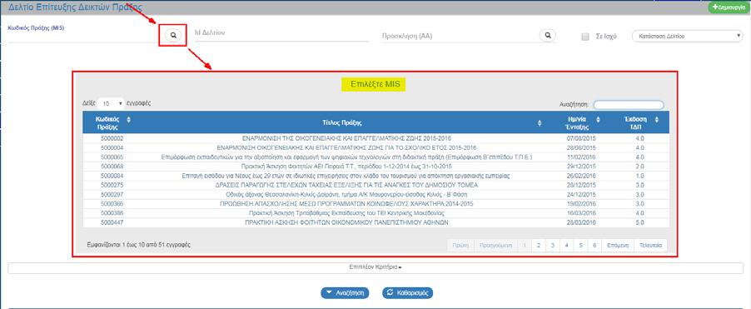751x309 pixels.
Task: Open the records-per-page dropdown showing 10
Action: click(110, 103)
